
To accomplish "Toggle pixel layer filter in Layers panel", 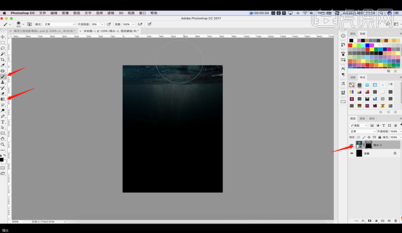I will (372, 125).
